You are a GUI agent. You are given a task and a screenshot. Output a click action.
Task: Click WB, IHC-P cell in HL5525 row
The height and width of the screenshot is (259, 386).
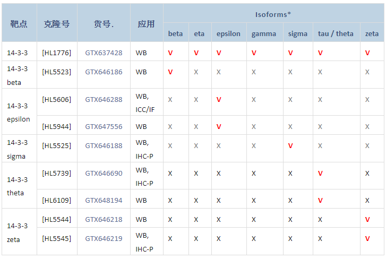point(147,148)
